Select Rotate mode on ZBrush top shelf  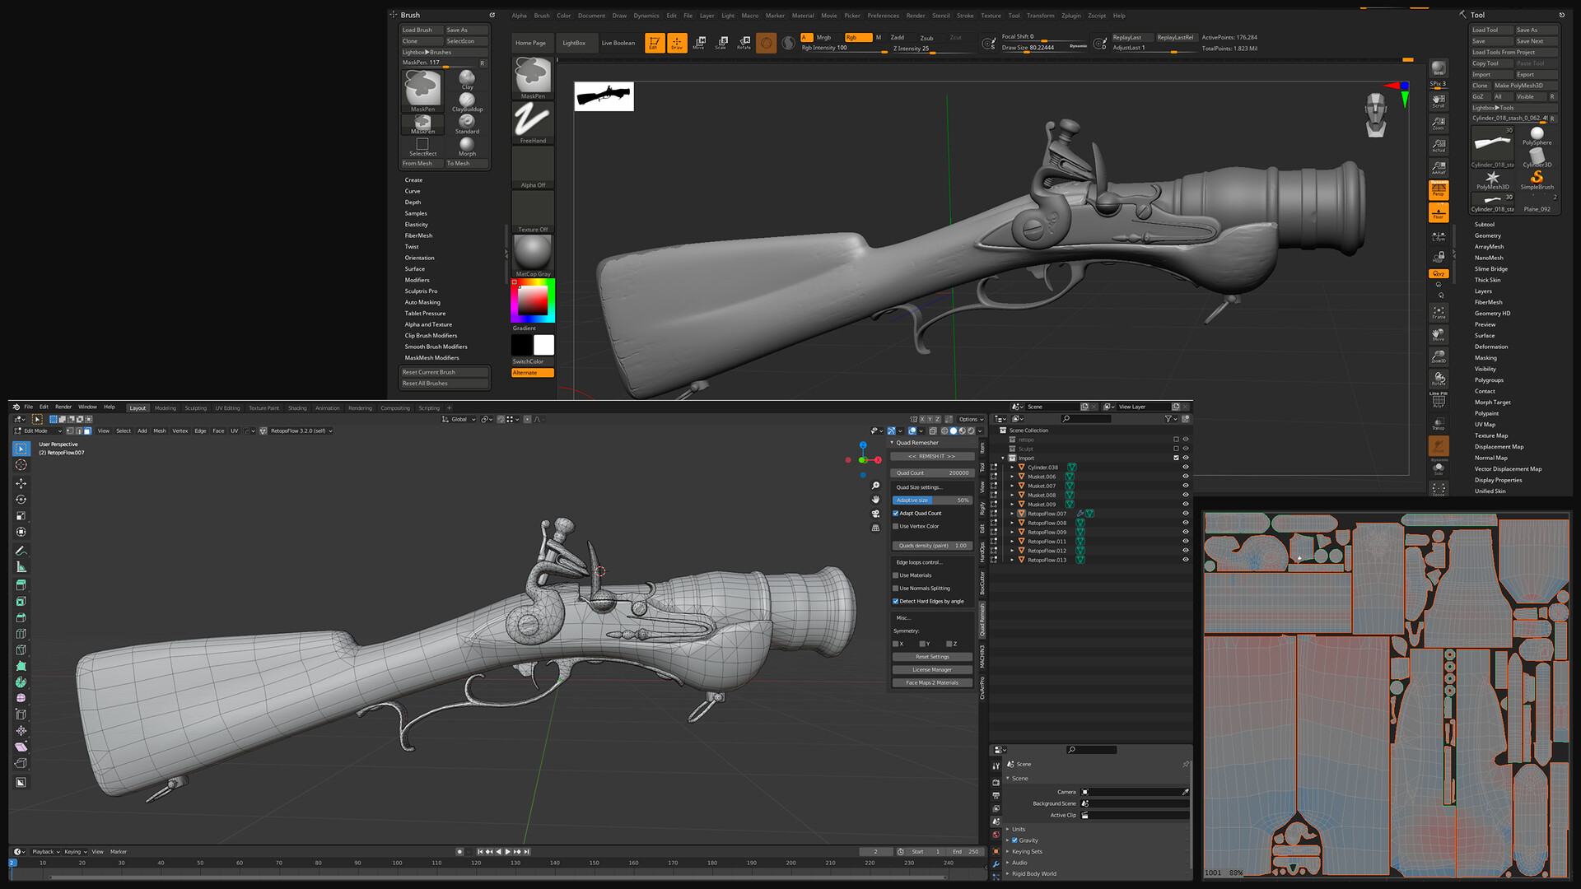744,43
